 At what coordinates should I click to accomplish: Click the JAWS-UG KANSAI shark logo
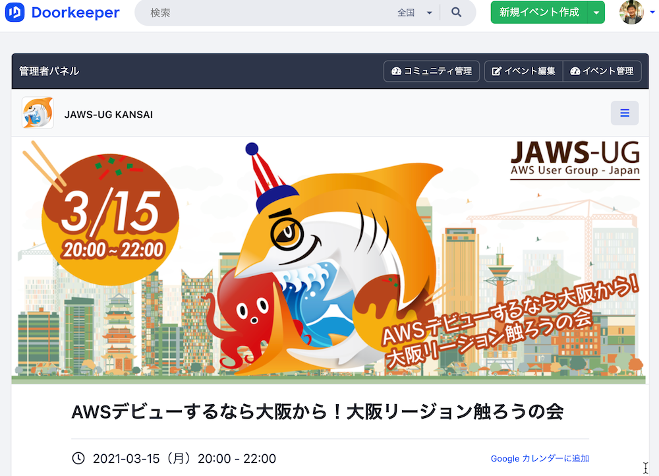tap(38, 113)
